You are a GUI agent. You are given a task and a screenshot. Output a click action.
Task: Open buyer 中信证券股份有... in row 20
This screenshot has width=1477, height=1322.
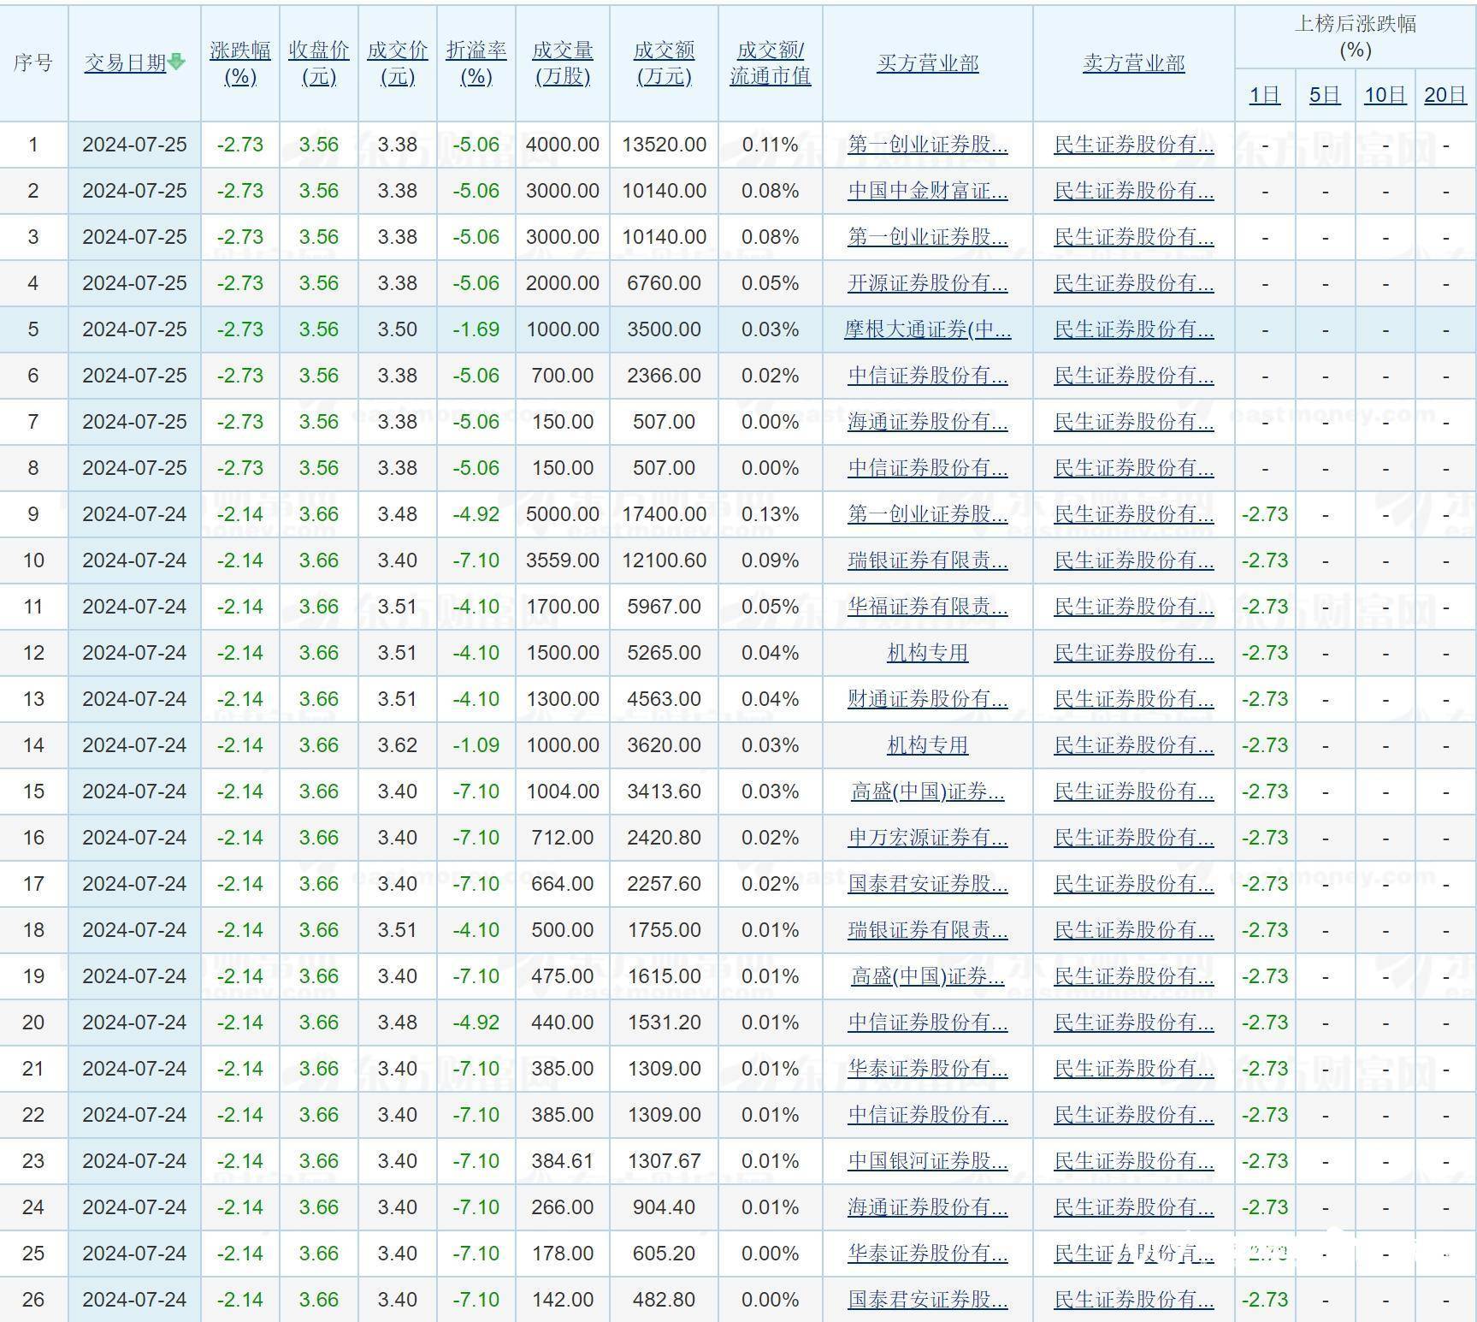928,1023
